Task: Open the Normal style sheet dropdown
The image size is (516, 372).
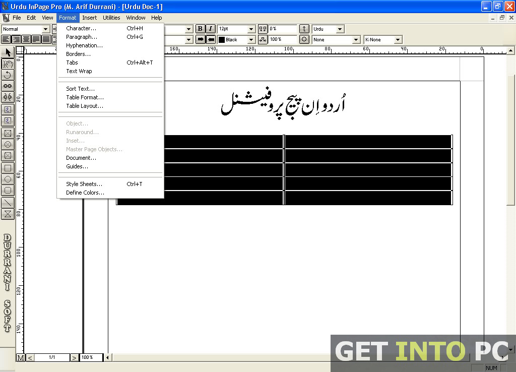Action: (46, 29)
